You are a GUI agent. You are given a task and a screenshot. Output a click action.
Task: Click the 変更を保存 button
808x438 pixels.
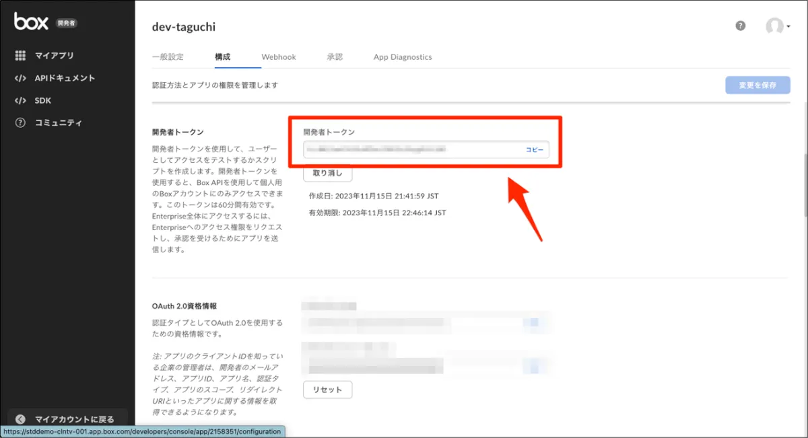point(757,85)
